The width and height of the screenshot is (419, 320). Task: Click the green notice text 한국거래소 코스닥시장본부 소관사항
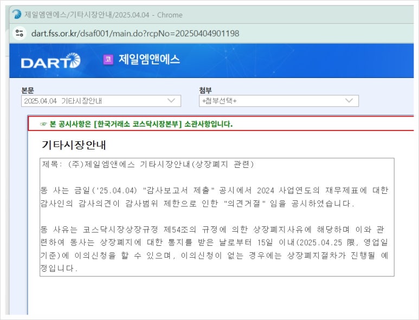pyautogui.click(x=141, y=124)
